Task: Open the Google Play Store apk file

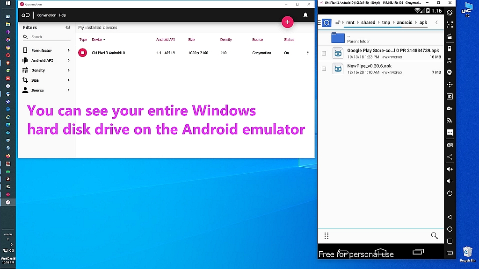Action: coord(381,53)
